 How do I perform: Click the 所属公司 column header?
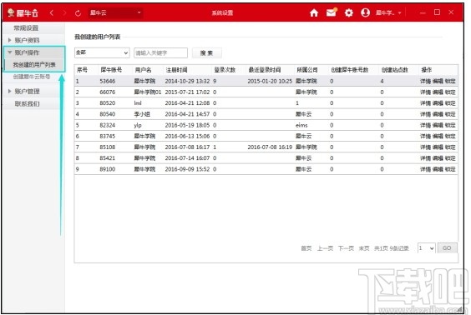click(x=307, y=70)
